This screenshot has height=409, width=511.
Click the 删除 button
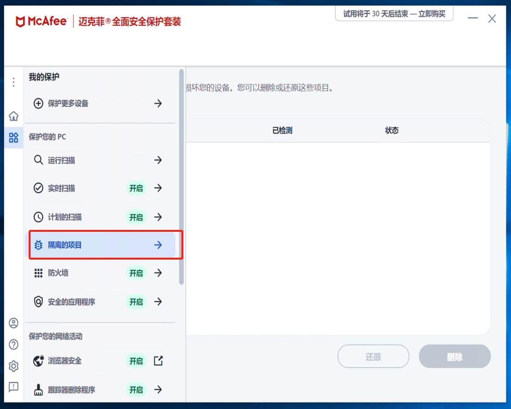click(455, 357)
